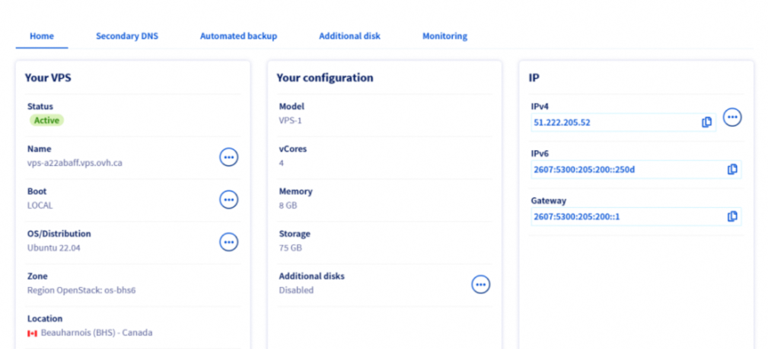This screenshot has height=349, width=768.
Task: Click inside the Gateway address field
Action: tap(623, 217)
